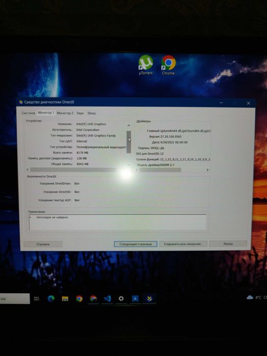Image resolution: width=267 pixels, height=356 pixels.
Task: Switch to the Система tab
Action: click(29, 113)
